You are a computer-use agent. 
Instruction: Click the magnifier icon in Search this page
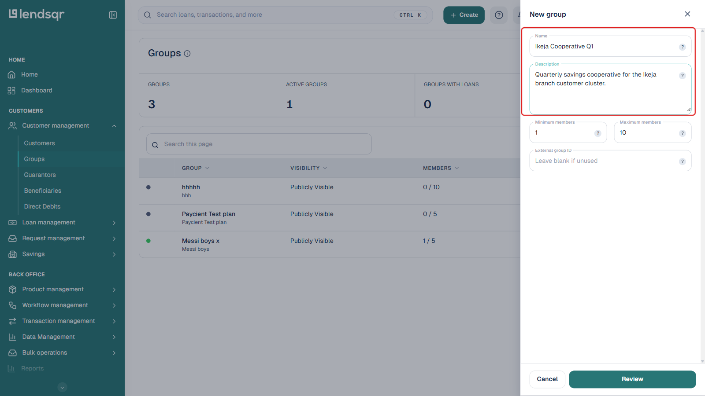[155, 144]
